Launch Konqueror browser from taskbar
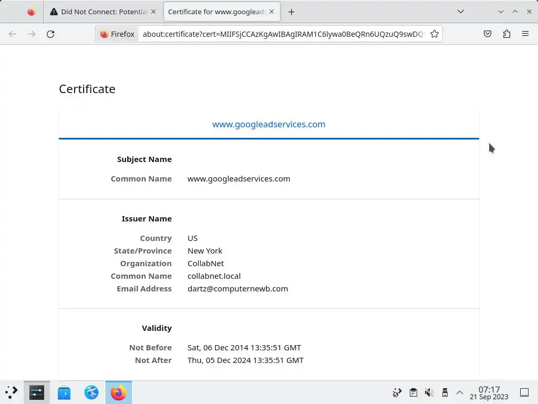This screenshot has width=538, height=404. tap(91, 392)
